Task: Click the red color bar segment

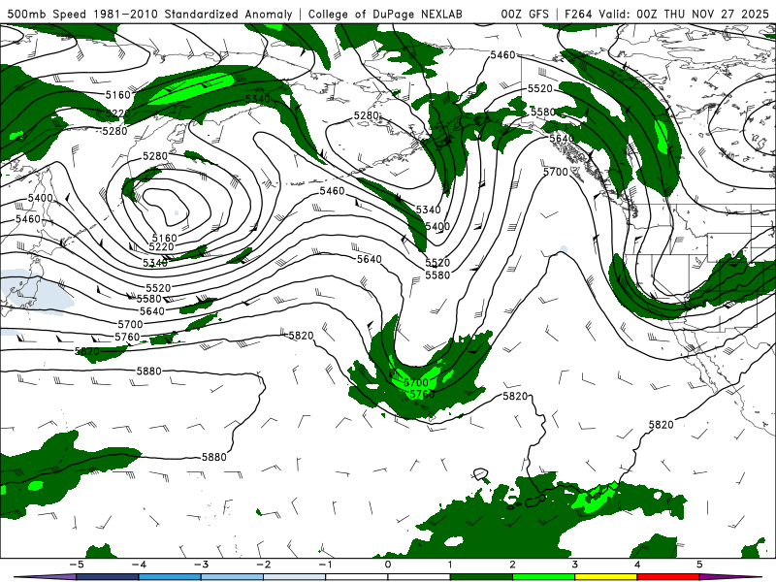Action: (667, 577)
